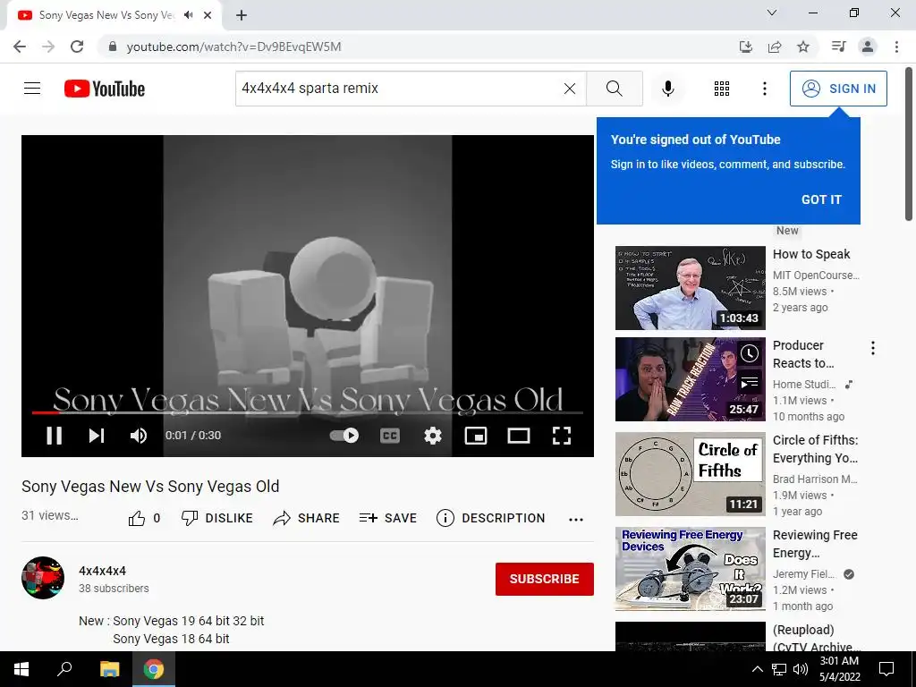Save video to a playlist
The width and height of the screenshot is (916, 687).
coord(388,518)
